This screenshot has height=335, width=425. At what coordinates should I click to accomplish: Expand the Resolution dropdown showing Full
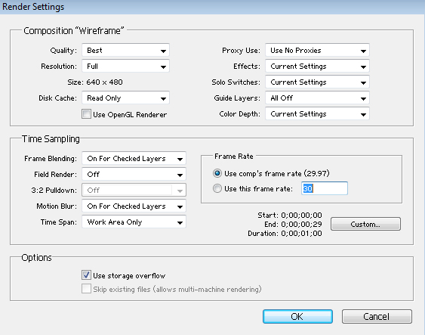pos(125,67)
